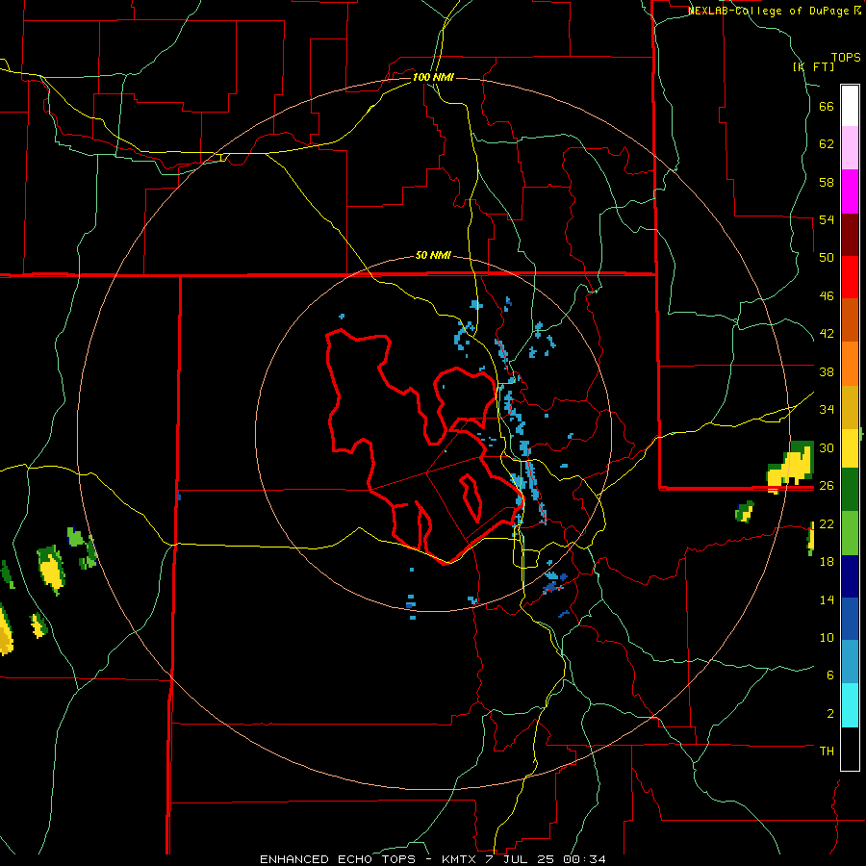The width and height of the screenshot is (866, 866).
Task: Click the "50 NMI" range ring label
Action: coord(434,255)
